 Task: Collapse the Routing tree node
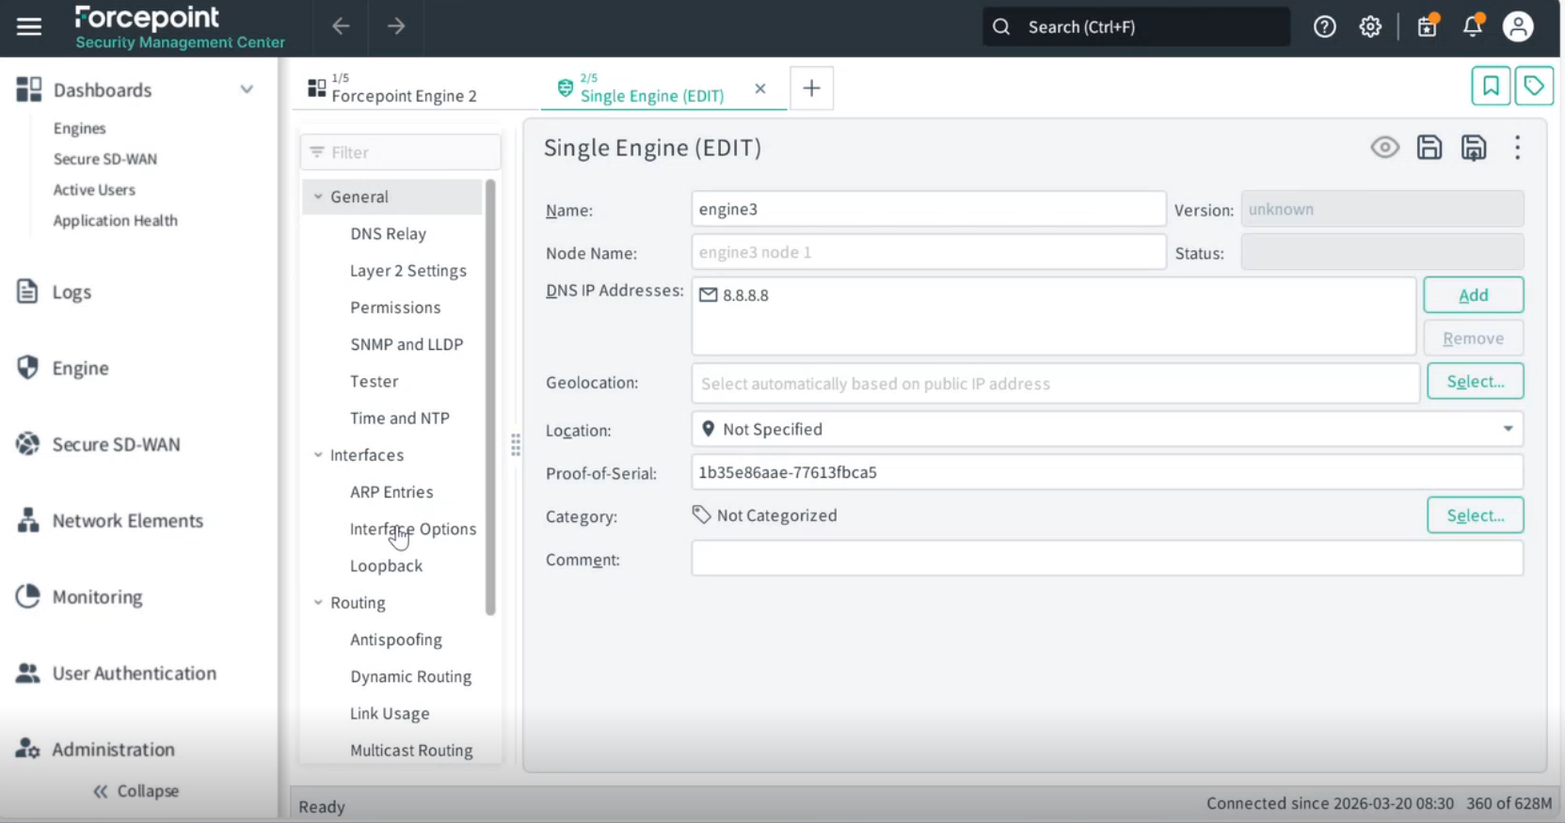(x=318, y=603)
